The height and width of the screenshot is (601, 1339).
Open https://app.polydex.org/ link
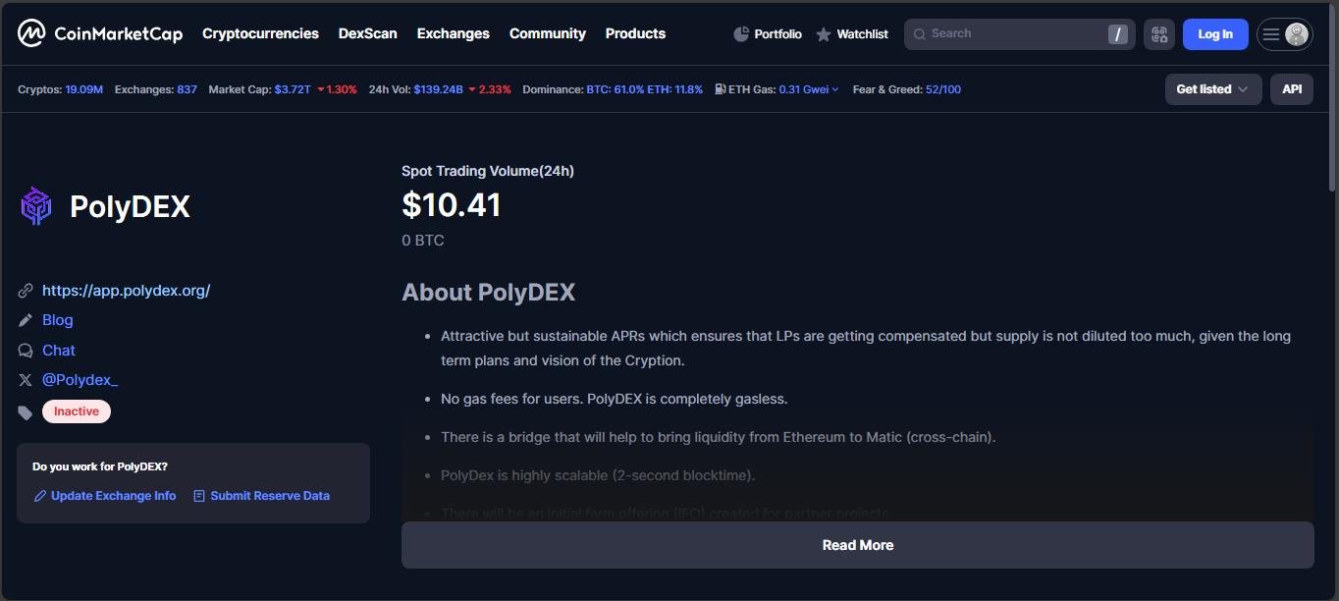(127, 291)
